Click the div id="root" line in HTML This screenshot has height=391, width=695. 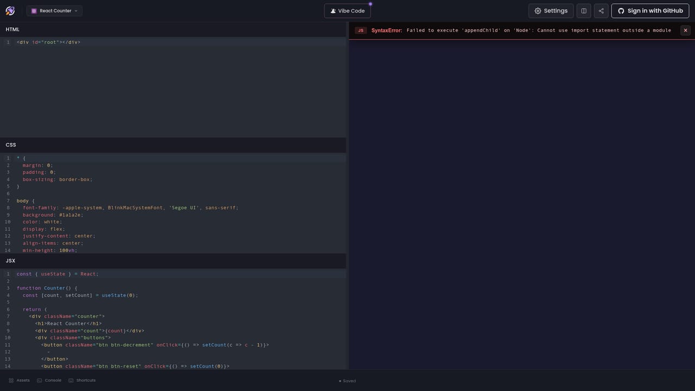point(48,42)
